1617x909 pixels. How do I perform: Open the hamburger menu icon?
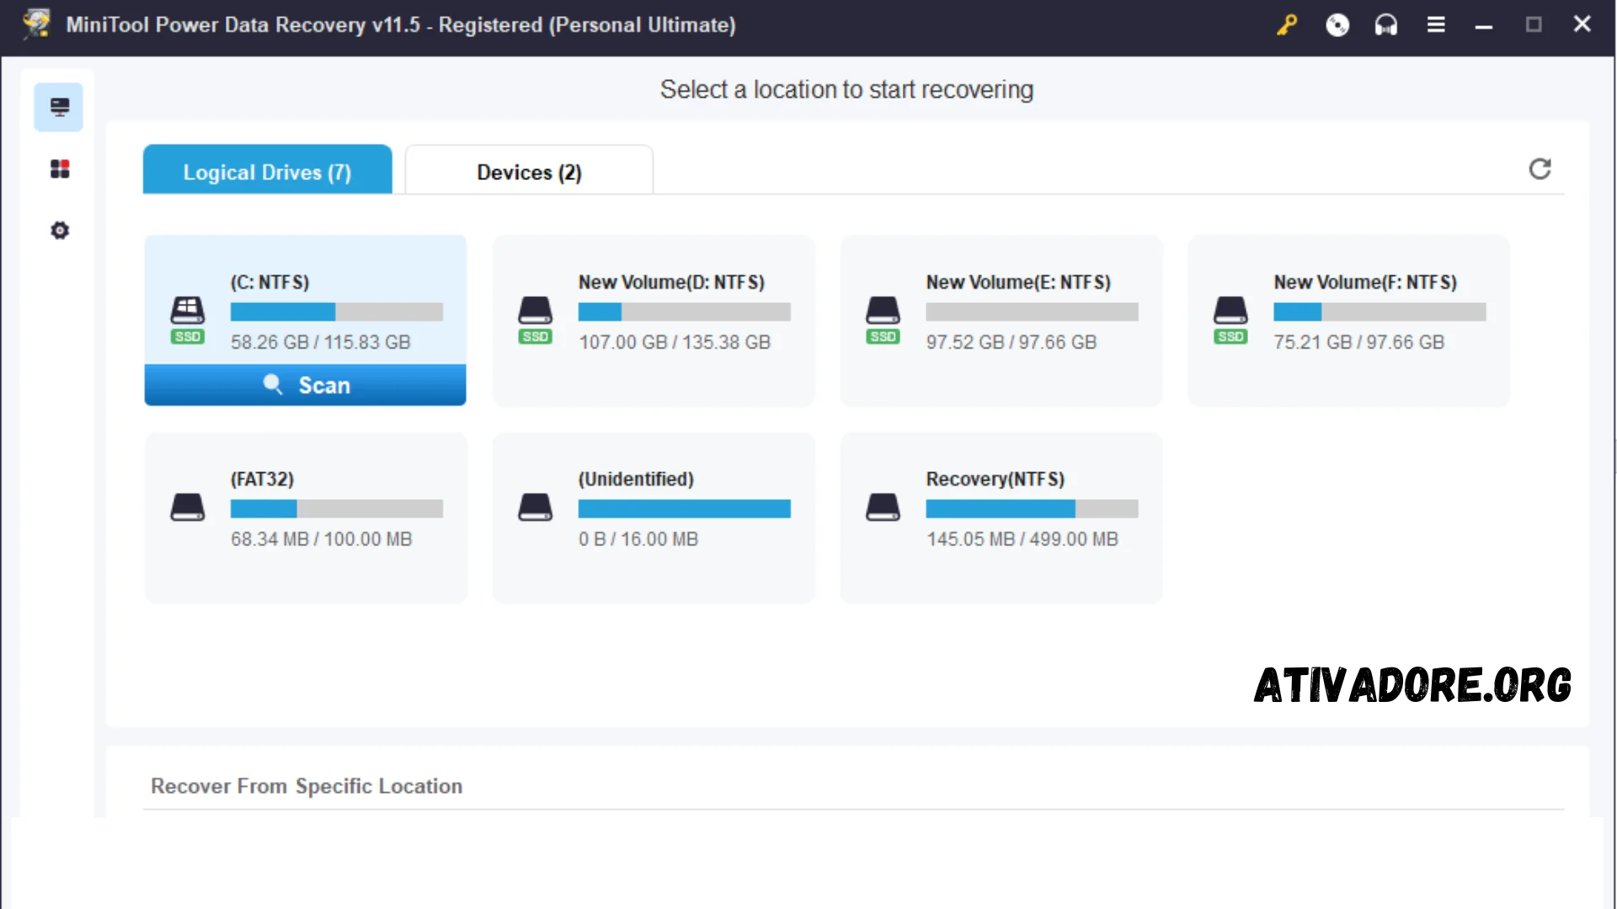tap(1436, 25)
